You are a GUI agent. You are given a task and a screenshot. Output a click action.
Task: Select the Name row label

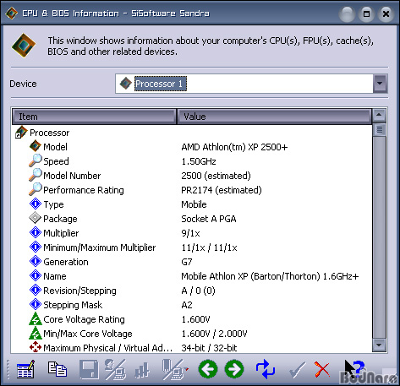point(55,276)
